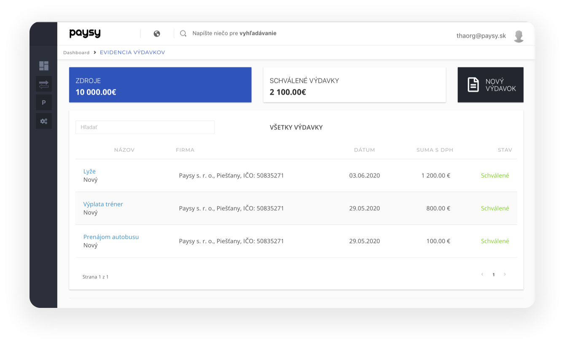Click the date in Prenájom autobusu row

click(x=365, y=241)
